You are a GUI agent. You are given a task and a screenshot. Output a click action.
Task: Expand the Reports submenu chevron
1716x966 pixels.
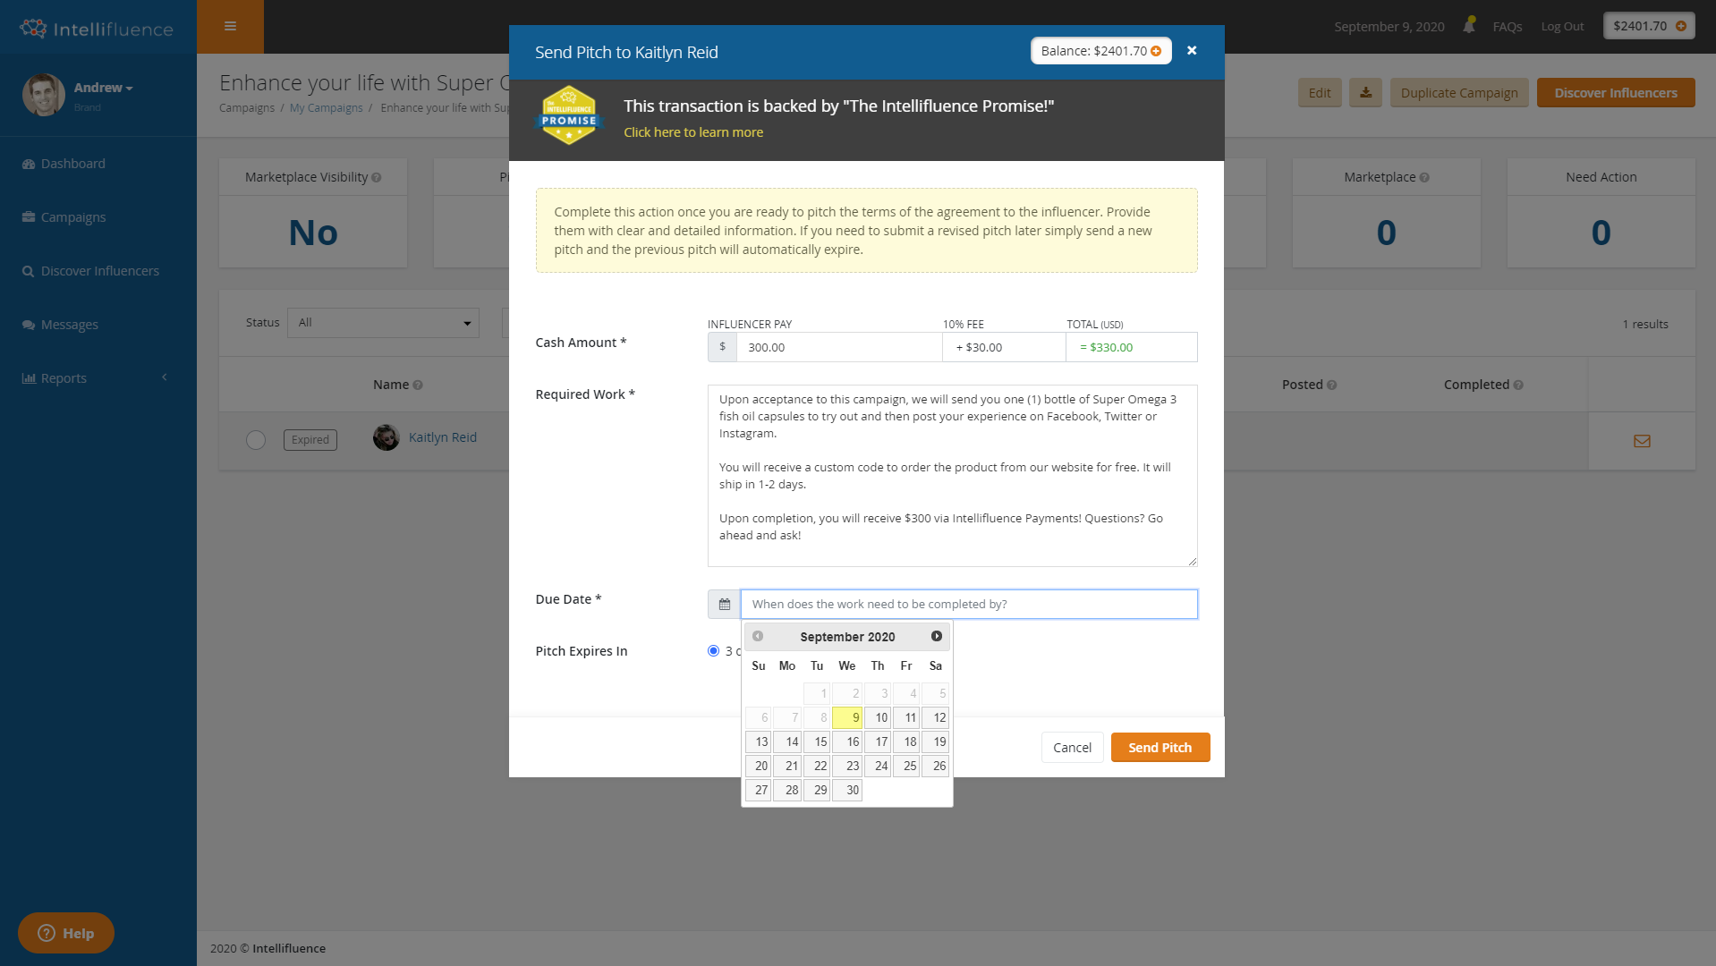point(165,377)
